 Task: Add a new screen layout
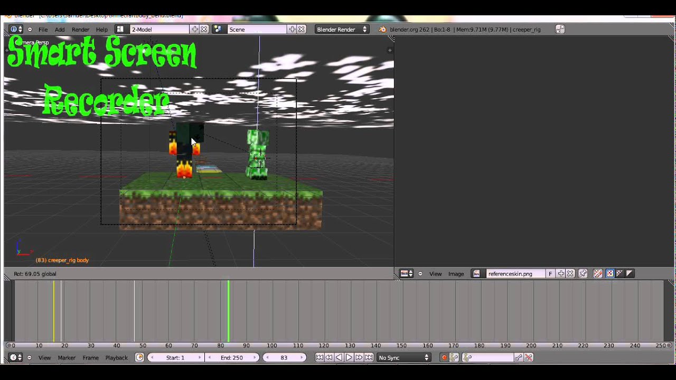(195, 30)
